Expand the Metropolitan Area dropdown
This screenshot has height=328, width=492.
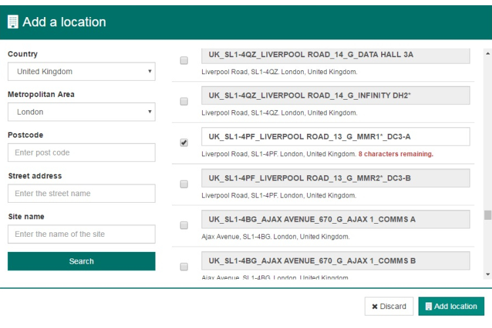click(81, 112)
